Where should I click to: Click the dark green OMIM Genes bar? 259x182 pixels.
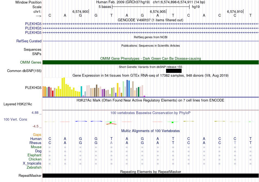click(150, 62)
